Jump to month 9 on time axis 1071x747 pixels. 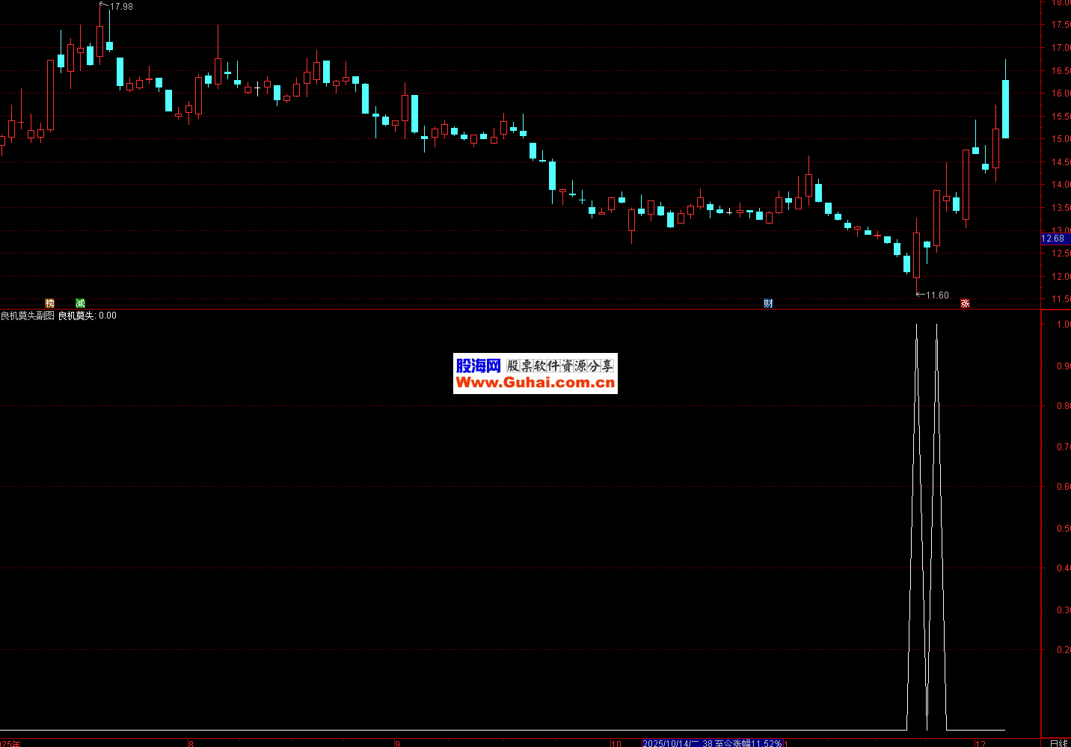click(x=398, y=743)
